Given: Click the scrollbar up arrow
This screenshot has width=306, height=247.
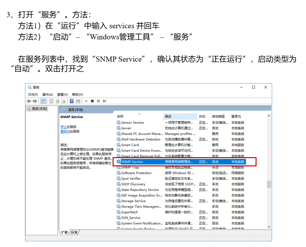Looking at the screenshot, I should click(x=269, y=116).
